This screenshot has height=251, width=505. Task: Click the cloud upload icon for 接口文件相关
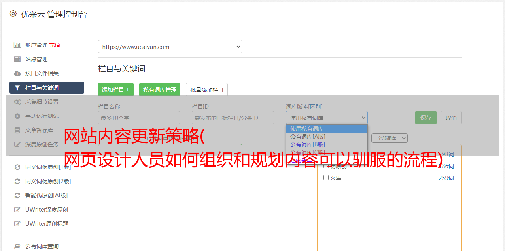17,73
